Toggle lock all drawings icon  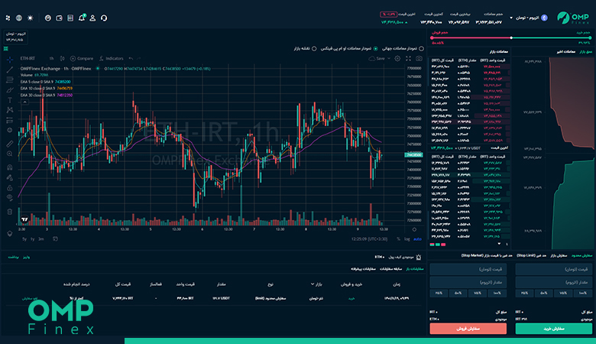point(10,188)
